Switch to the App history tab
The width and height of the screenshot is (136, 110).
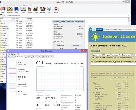[x=28, y=57]
